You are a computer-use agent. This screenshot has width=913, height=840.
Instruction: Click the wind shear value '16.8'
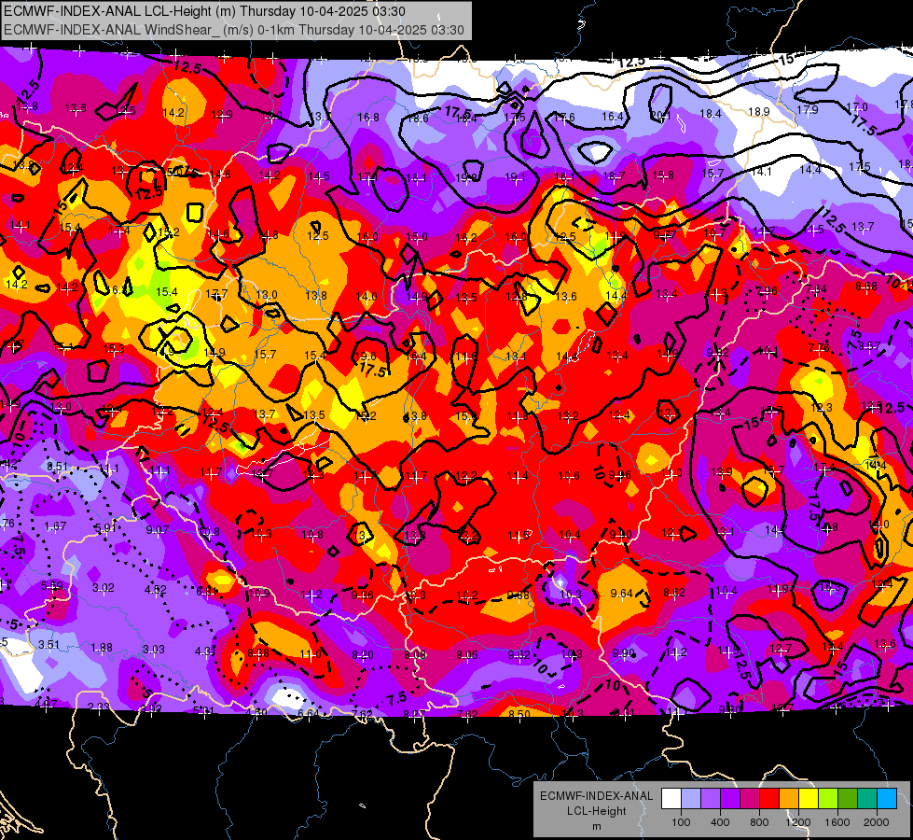[368, 118]
